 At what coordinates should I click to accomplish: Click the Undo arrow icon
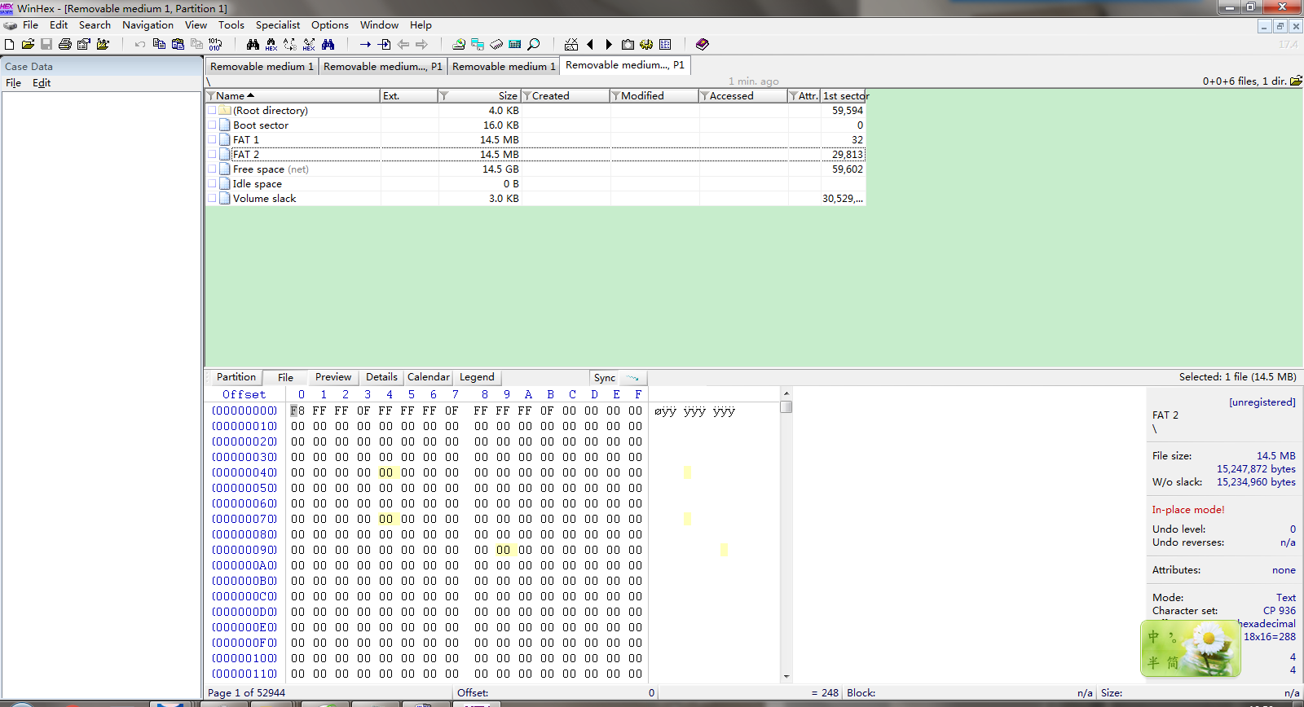(140, 44)
